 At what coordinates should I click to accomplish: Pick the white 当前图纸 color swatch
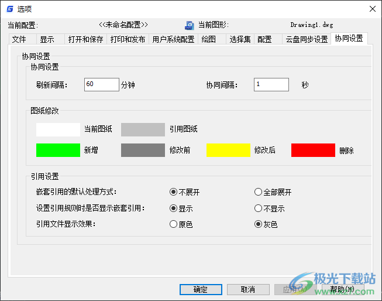pyautogui.click(x=58, y=129)
